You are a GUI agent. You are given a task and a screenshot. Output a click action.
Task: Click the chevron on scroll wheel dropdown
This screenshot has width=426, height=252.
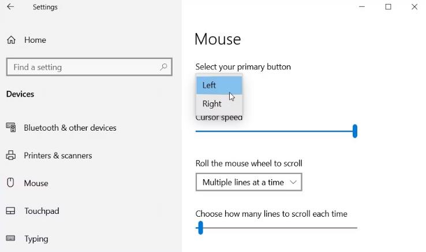[x=293, y=182]
